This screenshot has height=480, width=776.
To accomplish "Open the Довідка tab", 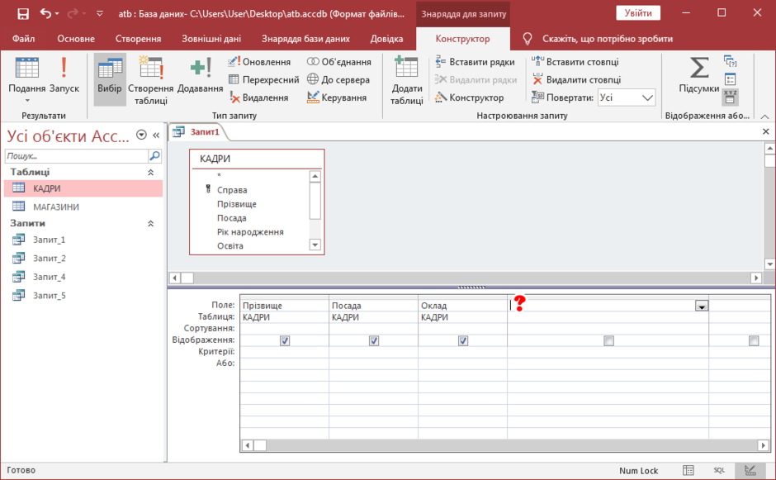I will click(386, 39).
